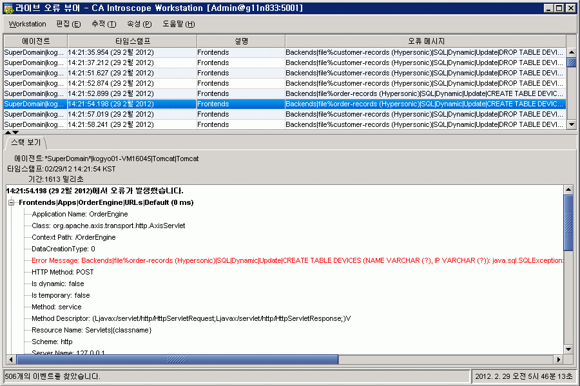Click the stack view scroll down arrow
Image resolution: width=580 pixels, height=386 pixels.
(x=568, y=349)
